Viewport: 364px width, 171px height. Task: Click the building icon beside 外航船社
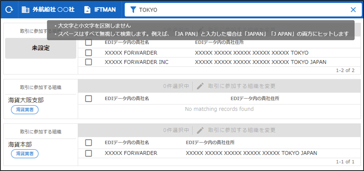pyautogui.click(x=26, y=10)
